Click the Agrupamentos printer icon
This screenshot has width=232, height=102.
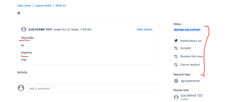(176, 81)
